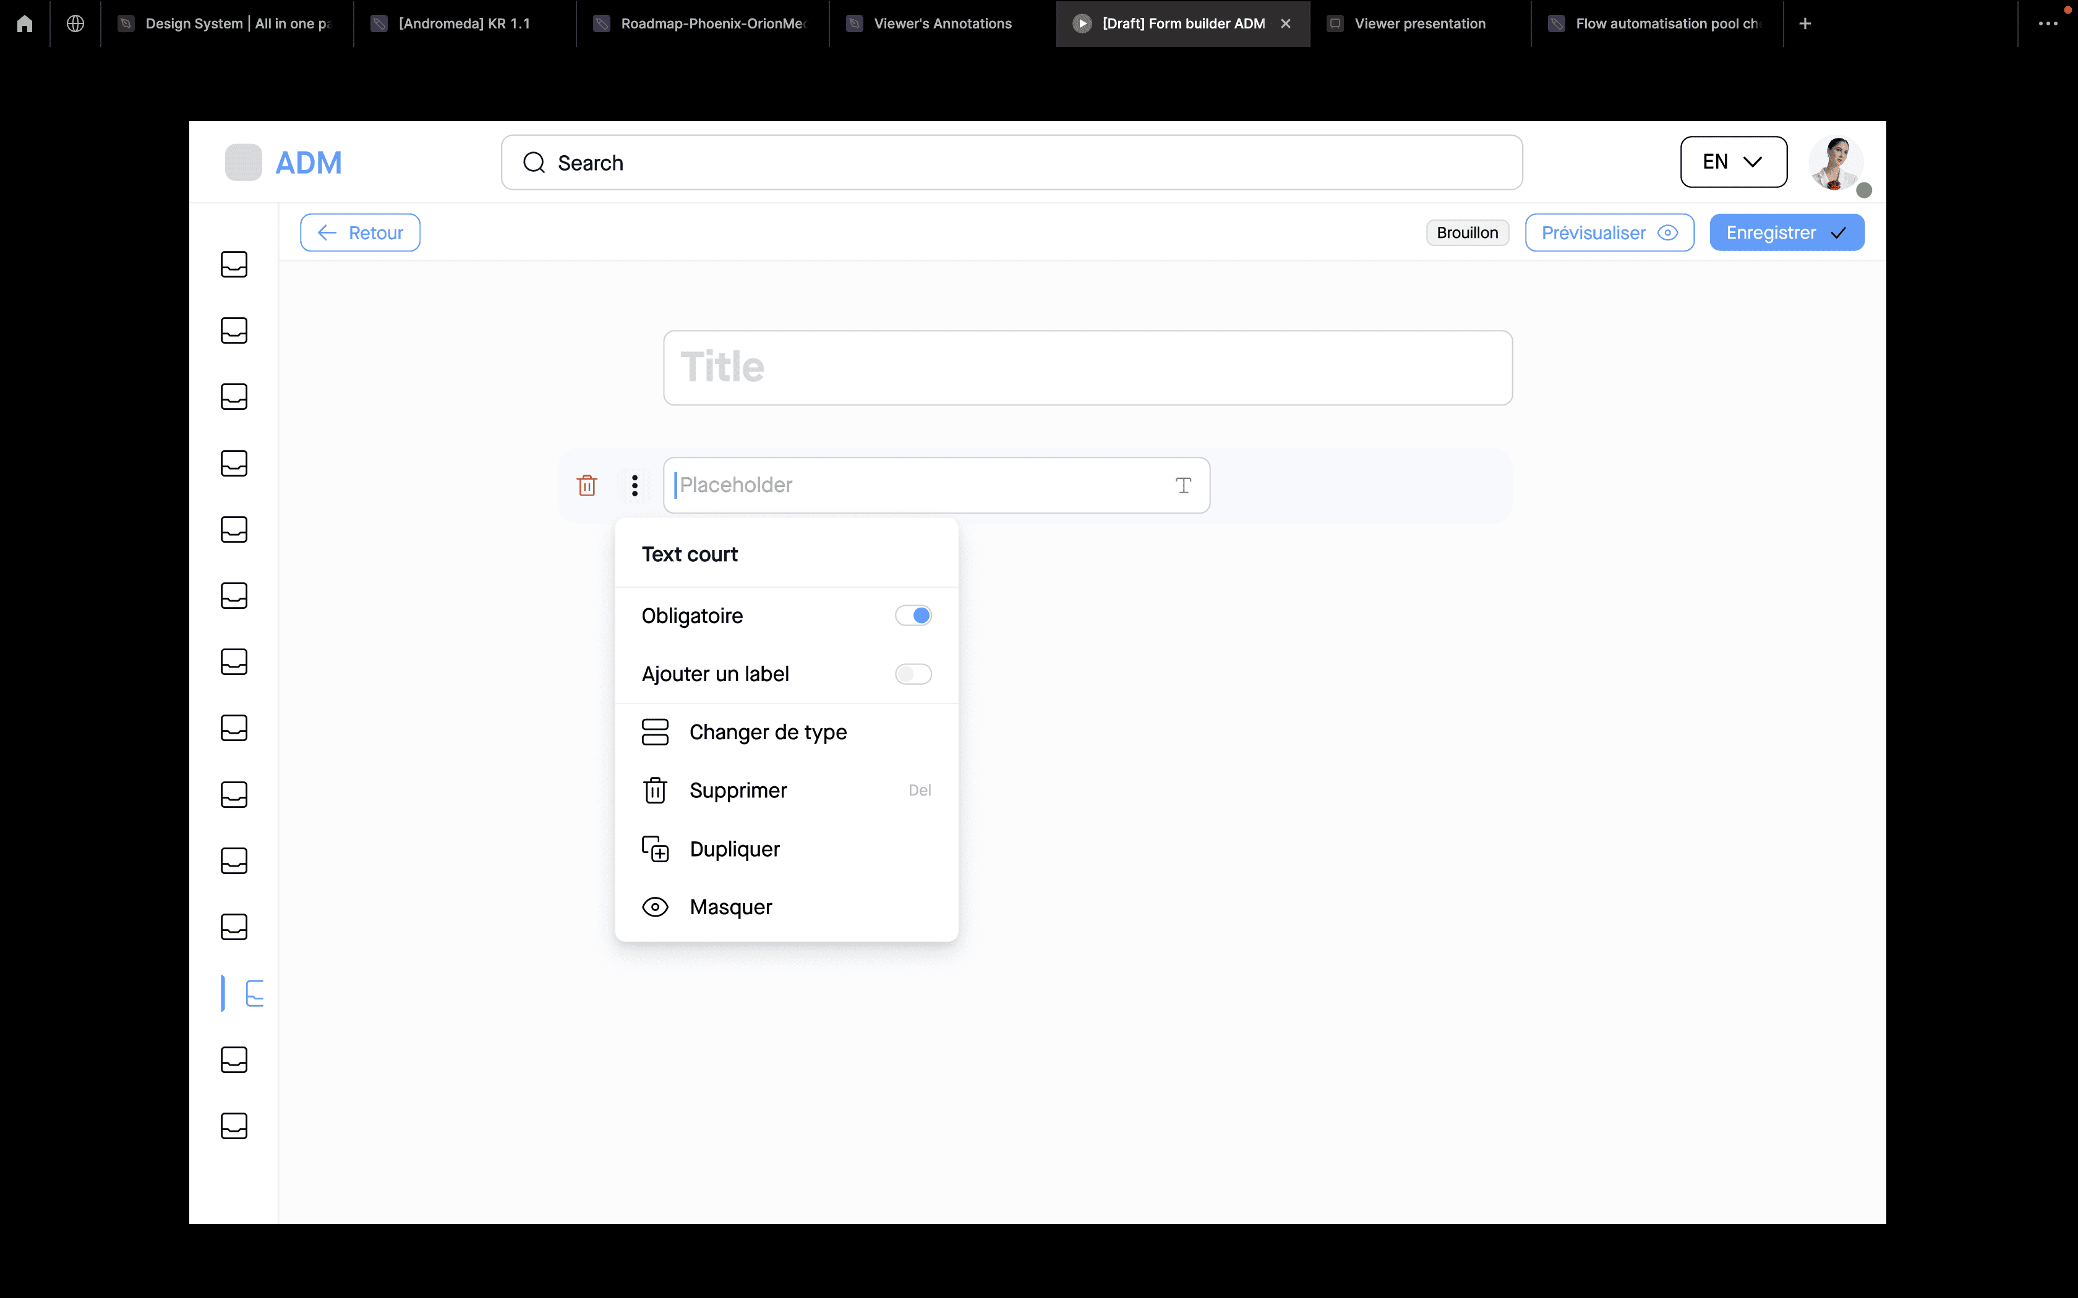Switch to Viewer presentation tab

point(1419,24)
